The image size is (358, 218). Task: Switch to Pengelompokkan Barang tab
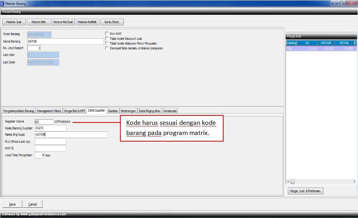[19, 111]
